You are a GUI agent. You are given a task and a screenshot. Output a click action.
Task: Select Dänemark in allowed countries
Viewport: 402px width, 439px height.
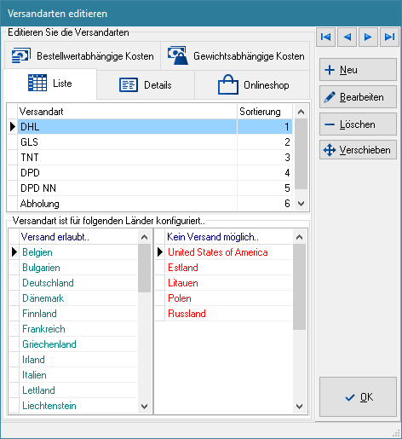[78, 298]
